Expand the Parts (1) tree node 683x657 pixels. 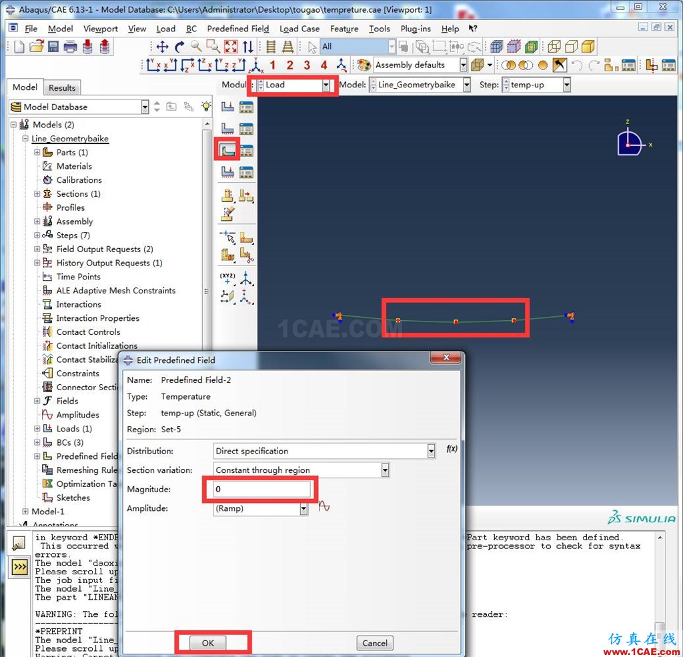37,152
